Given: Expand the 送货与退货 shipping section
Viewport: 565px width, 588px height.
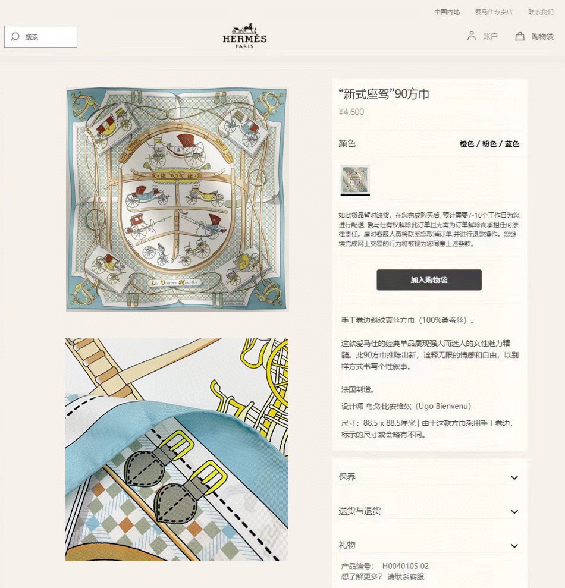Looking at the screenshot, I should pos(428,511).
